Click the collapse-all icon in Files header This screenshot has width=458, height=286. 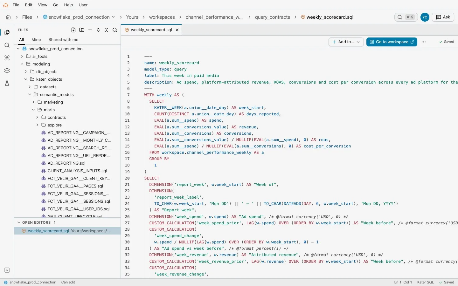tap(107, 30)
